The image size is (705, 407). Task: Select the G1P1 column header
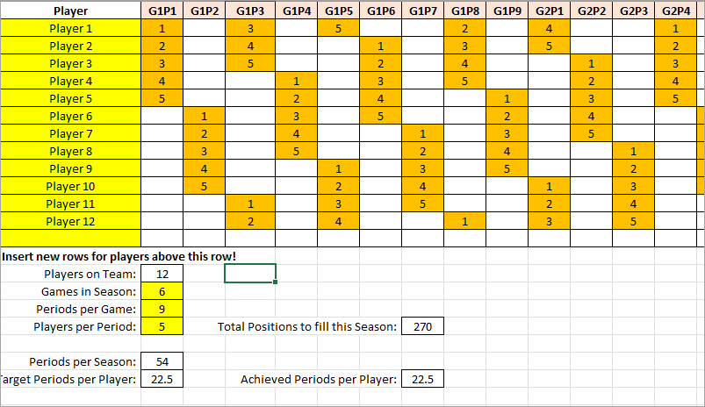pos(162,11)
